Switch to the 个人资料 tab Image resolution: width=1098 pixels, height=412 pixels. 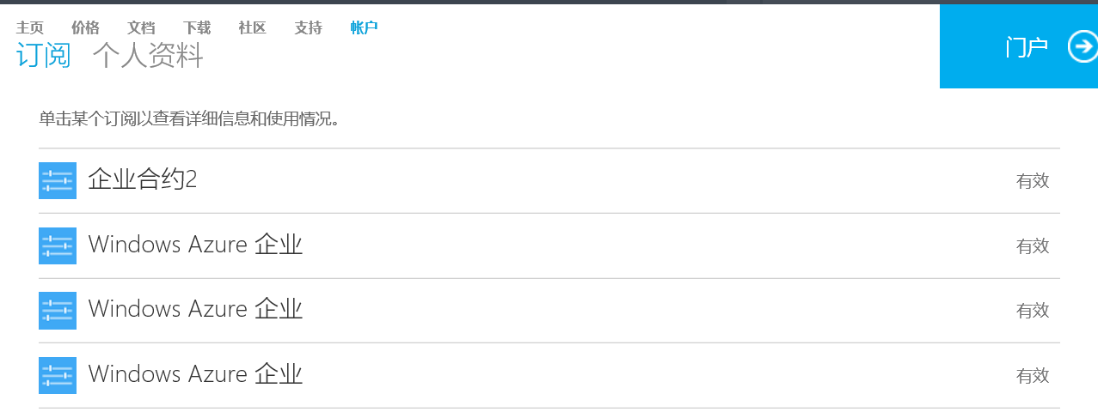tap(148, 56)
